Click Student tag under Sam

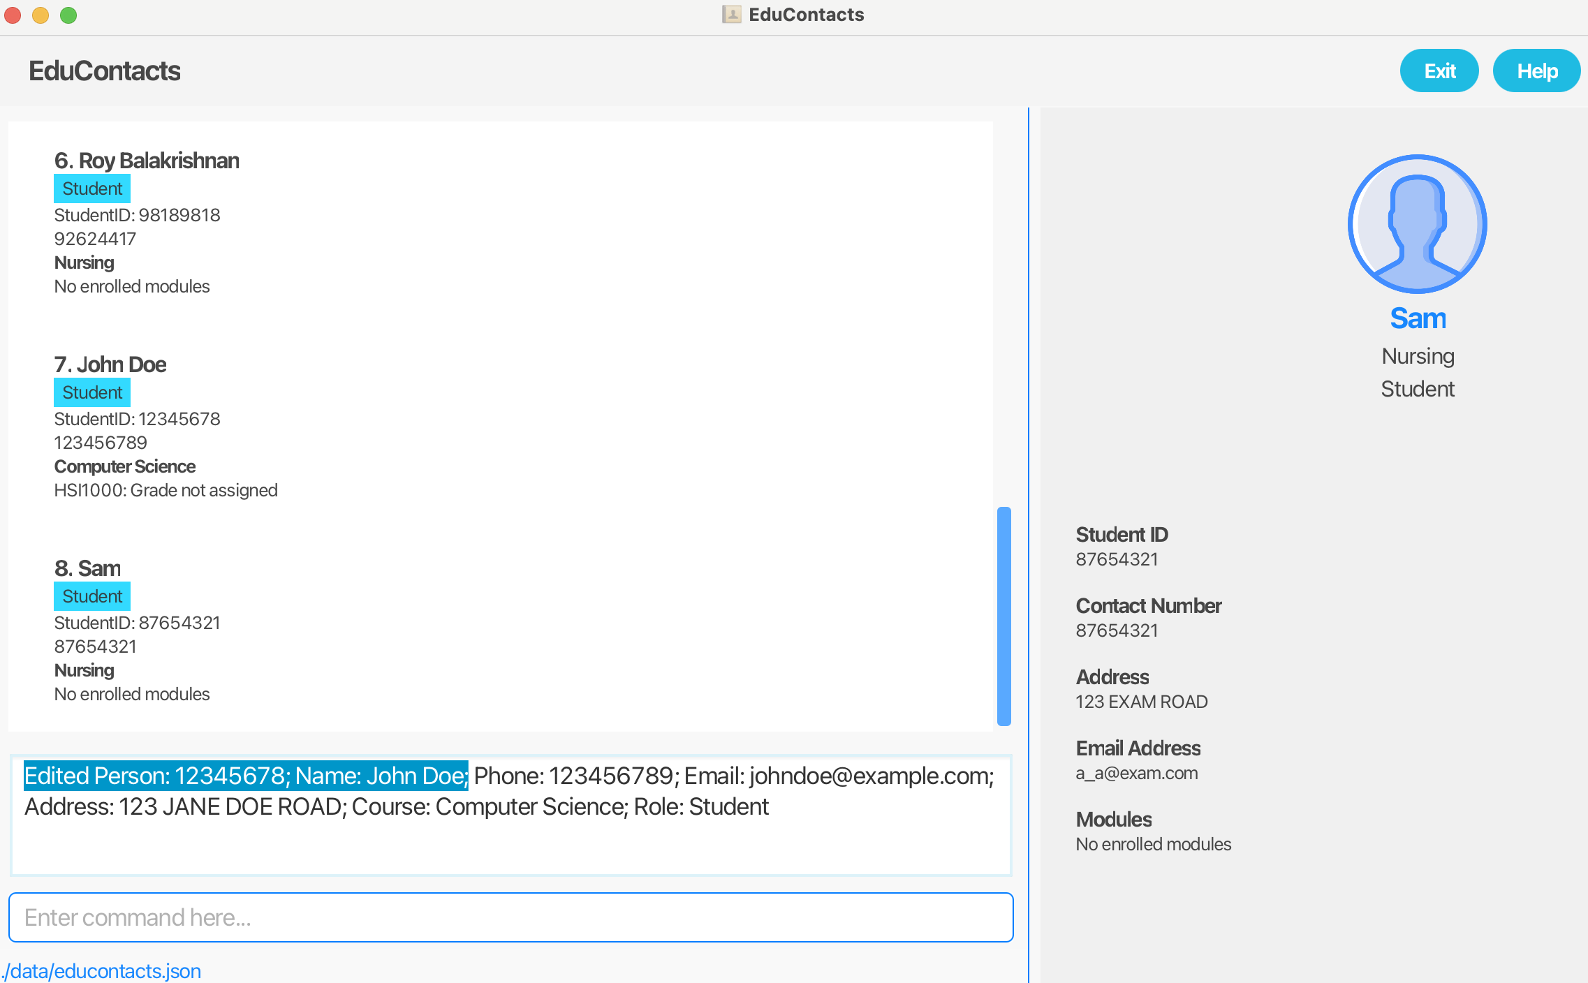(92, 596)
